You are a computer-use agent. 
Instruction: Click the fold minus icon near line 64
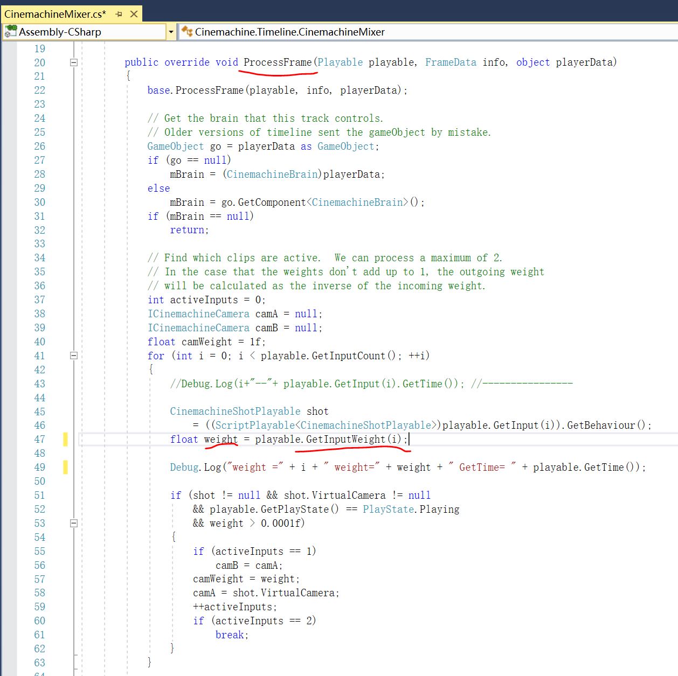tap(74, 673)
